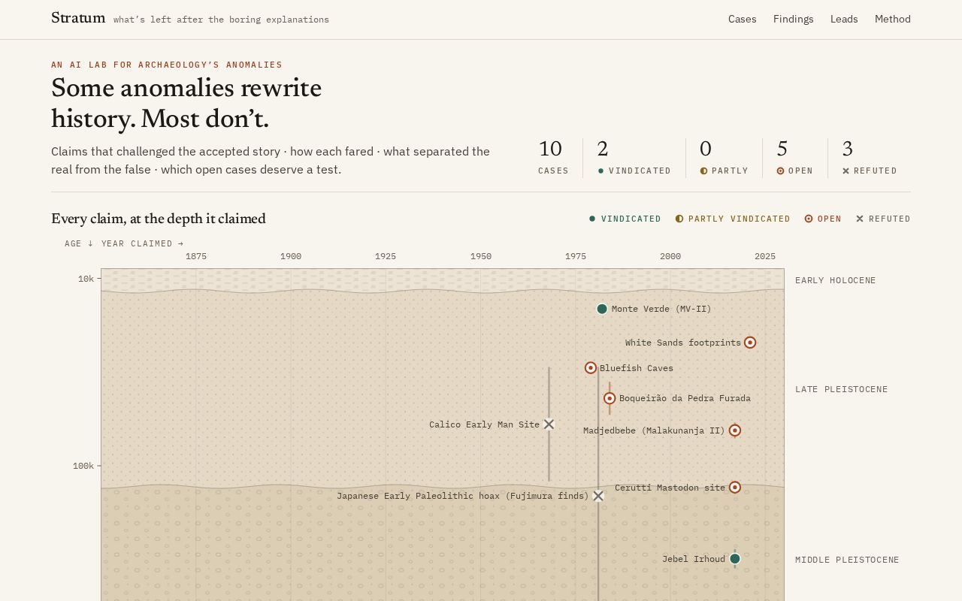Click the Open ring icon in stats

pyautogui.click(x=780, y=171)
